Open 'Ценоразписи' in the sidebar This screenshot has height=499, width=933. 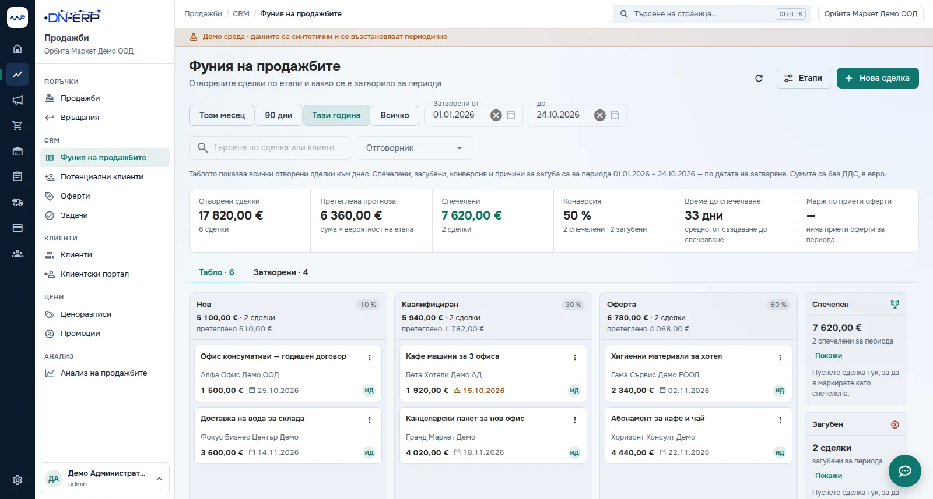click(x=104, y=314)
